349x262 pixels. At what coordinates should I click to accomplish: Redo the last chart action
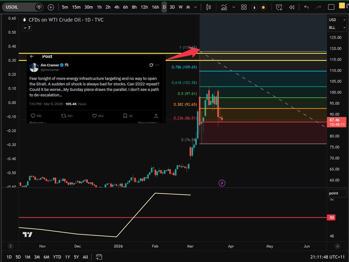(x=319, y=7)
